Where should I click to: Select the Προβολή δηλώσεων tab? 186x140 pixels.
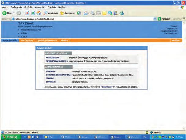click(x=47, y=41)
